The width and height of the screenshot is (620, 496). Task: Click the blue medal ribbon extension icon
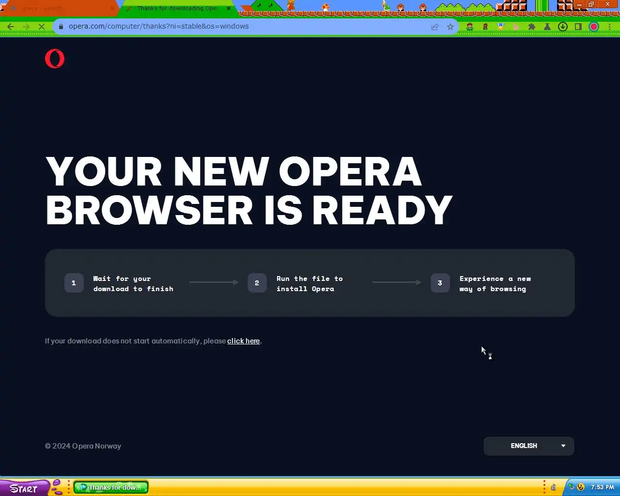pyautogui.click(x=501, y=27)
